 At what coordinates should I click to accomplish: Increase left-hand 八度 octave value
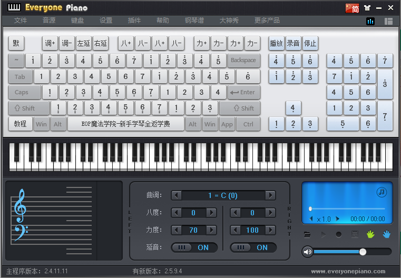point(211,213)
